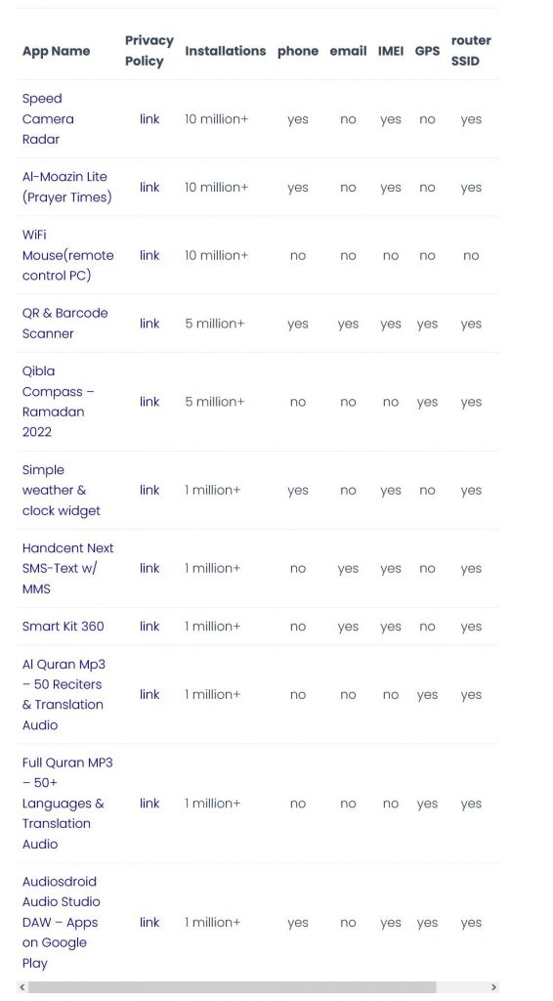The width and height of the screenshot is (553, 1001).
Task: Open Handcent Next SMS privacy link
Action: [149, 568]
